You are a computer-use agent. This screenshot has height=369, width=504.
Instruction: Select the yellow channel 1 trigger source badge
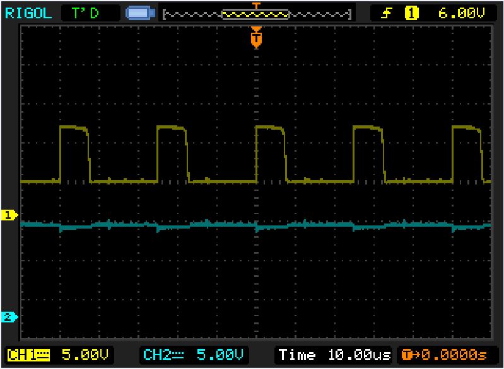(411, 13)
